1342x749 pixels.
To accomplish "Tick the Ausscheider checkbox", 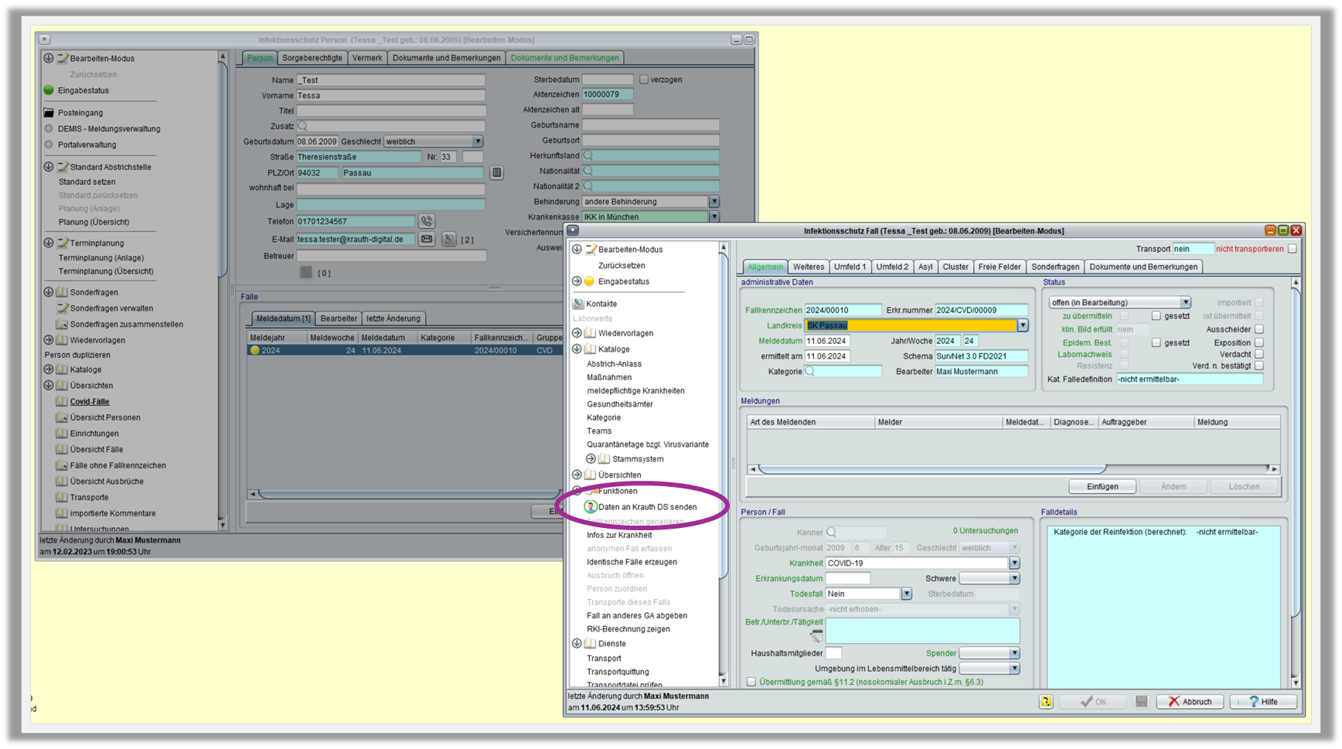I will point(1259,329).
